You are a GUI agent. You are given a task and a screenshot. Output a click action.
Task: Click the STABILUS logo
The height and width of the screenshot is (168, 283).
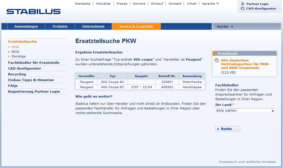[33, 12]
